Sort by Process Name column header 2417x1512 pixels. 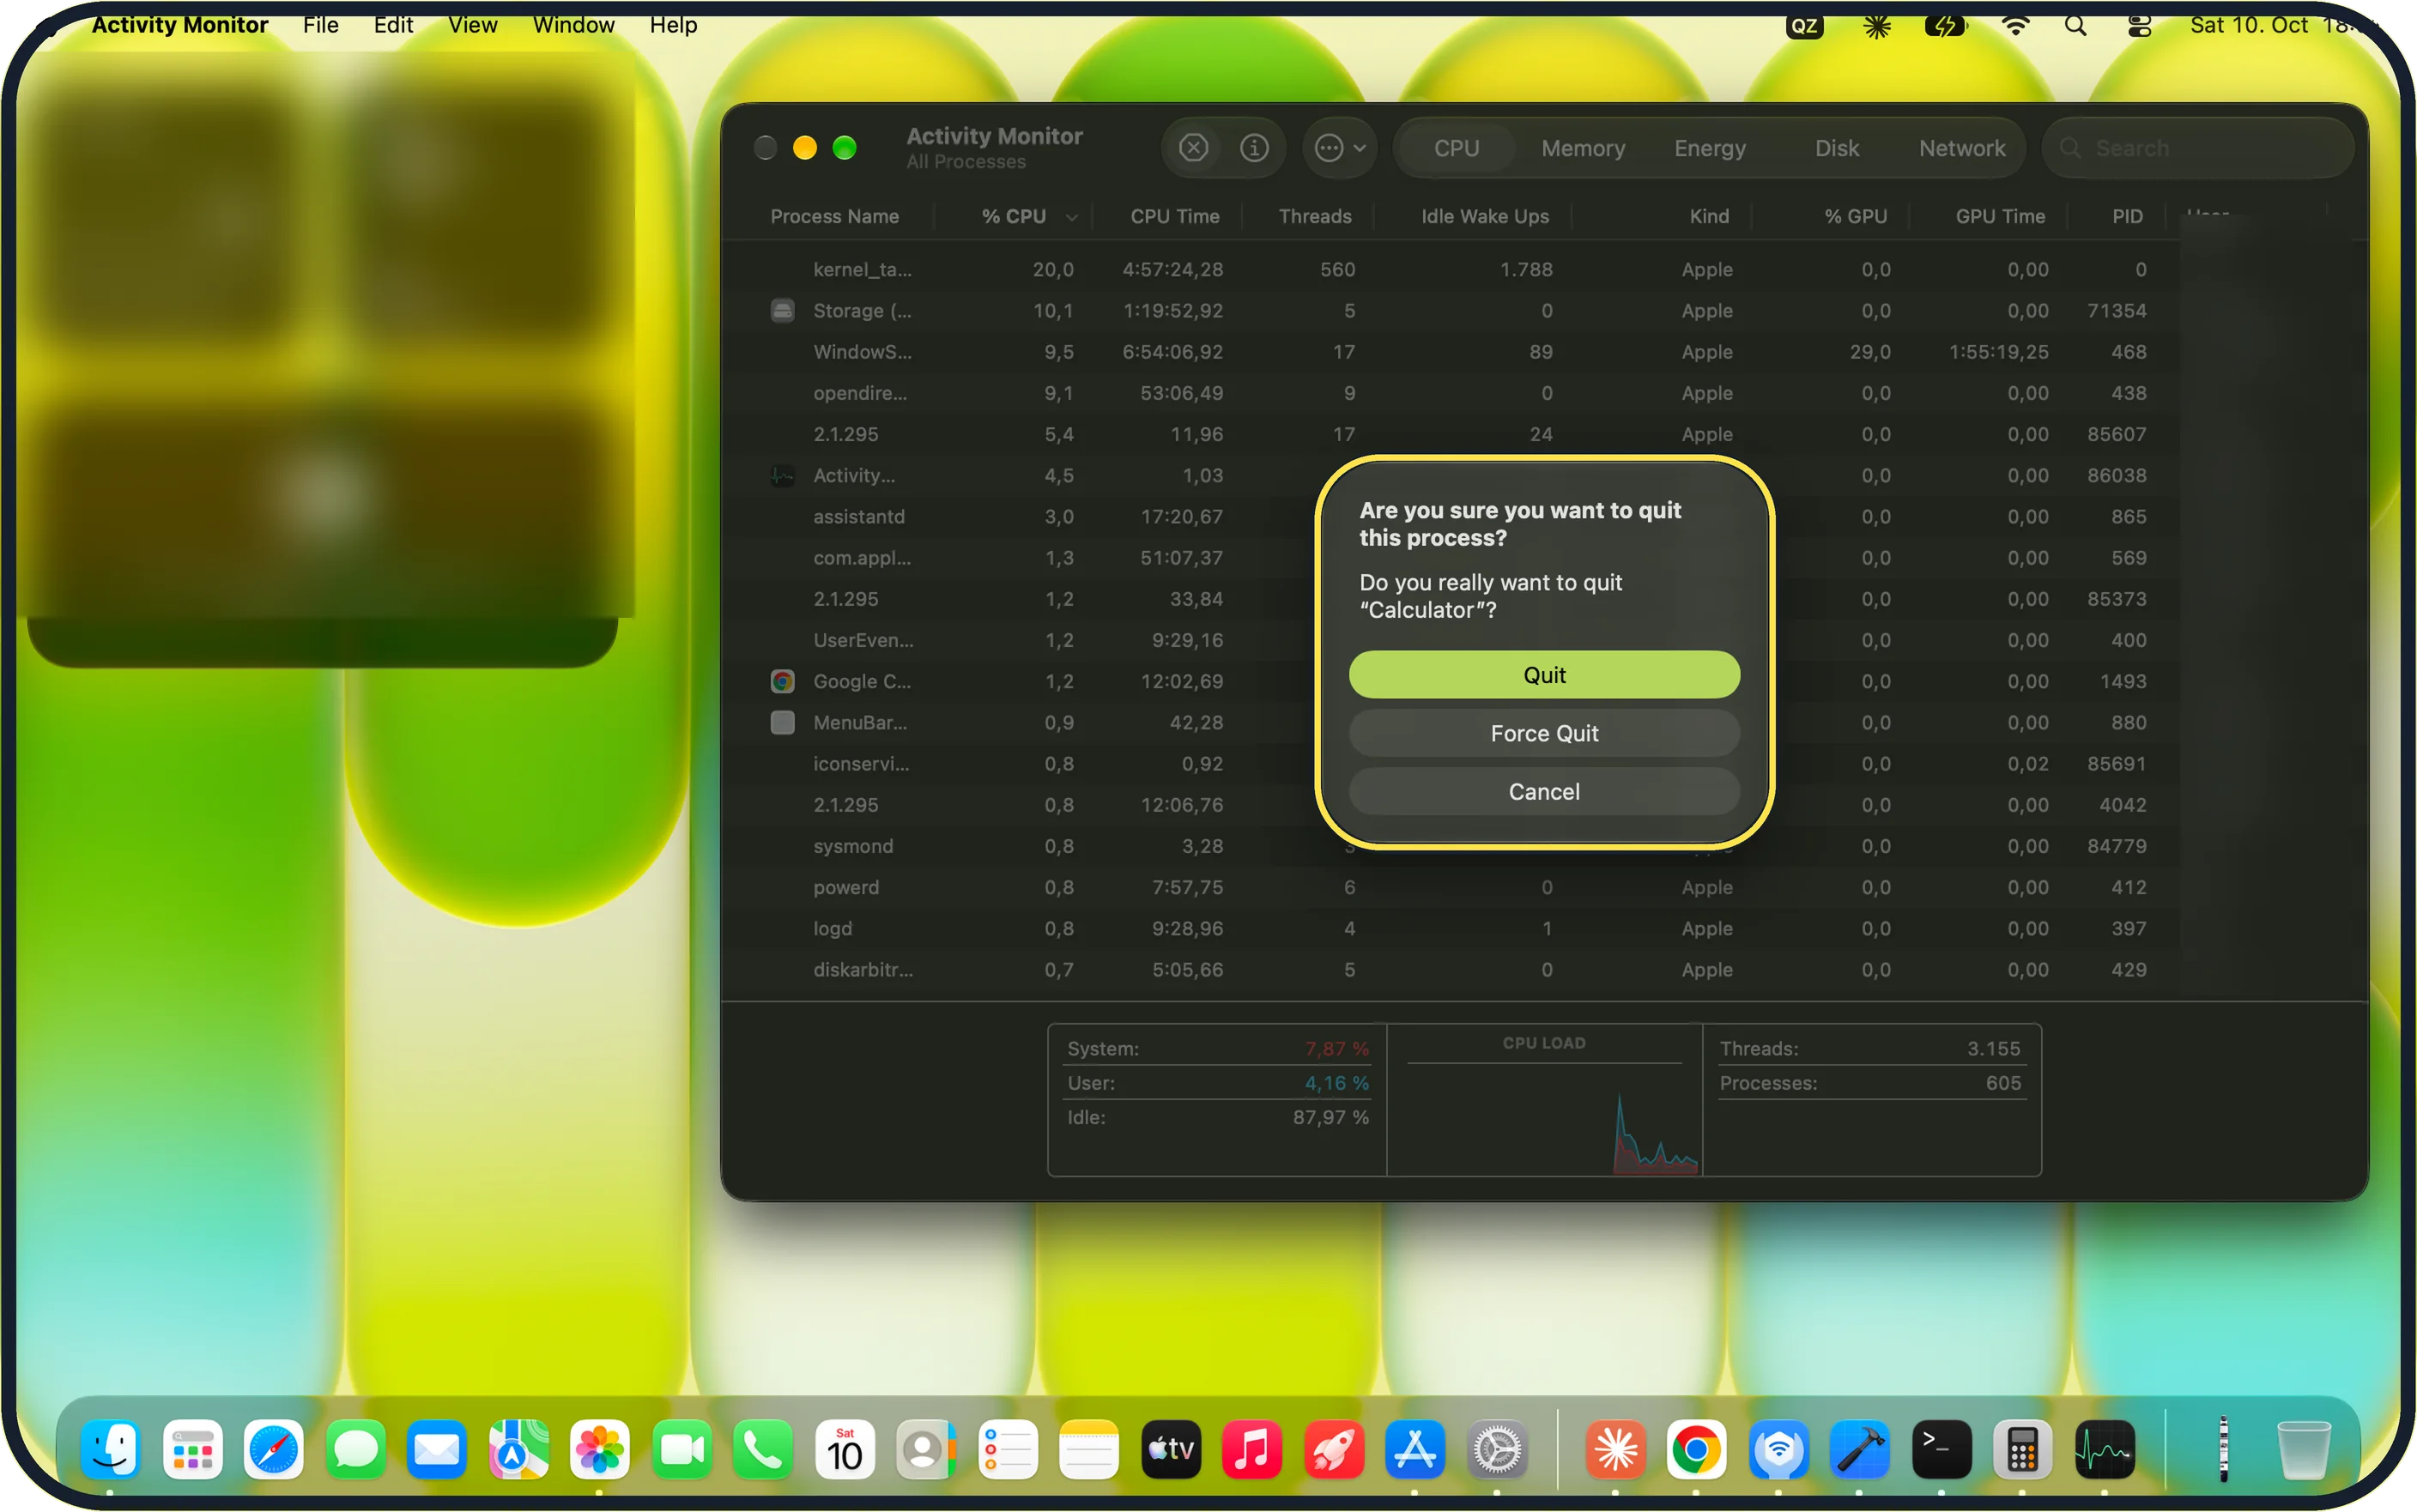(834, 216)
